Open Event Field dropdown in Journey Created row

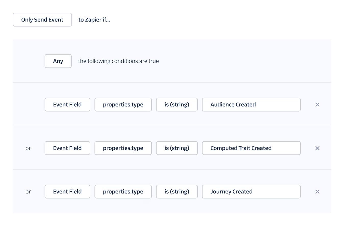[x=67, y=192]
